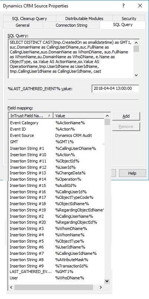149x299 pixels.
Task: Click the %ObjectTypeCode% value cell
Action: click(74, 197)
